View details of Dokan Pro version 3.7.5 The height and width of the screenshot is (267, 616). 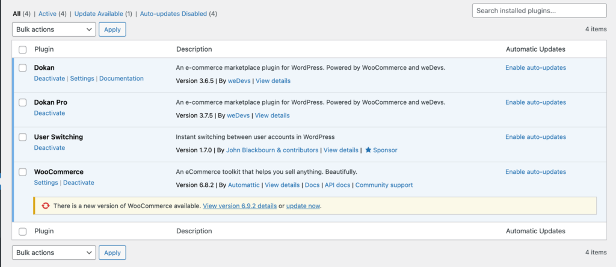click(x=273, y=115)
